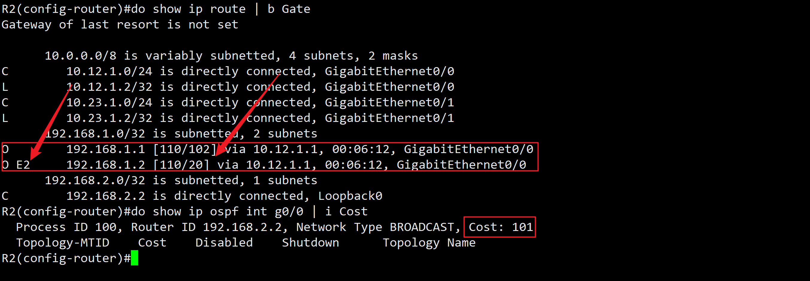Click the 192.168.1.1 OSPF route entry
The image size is (810, 281).
point(105,149)
